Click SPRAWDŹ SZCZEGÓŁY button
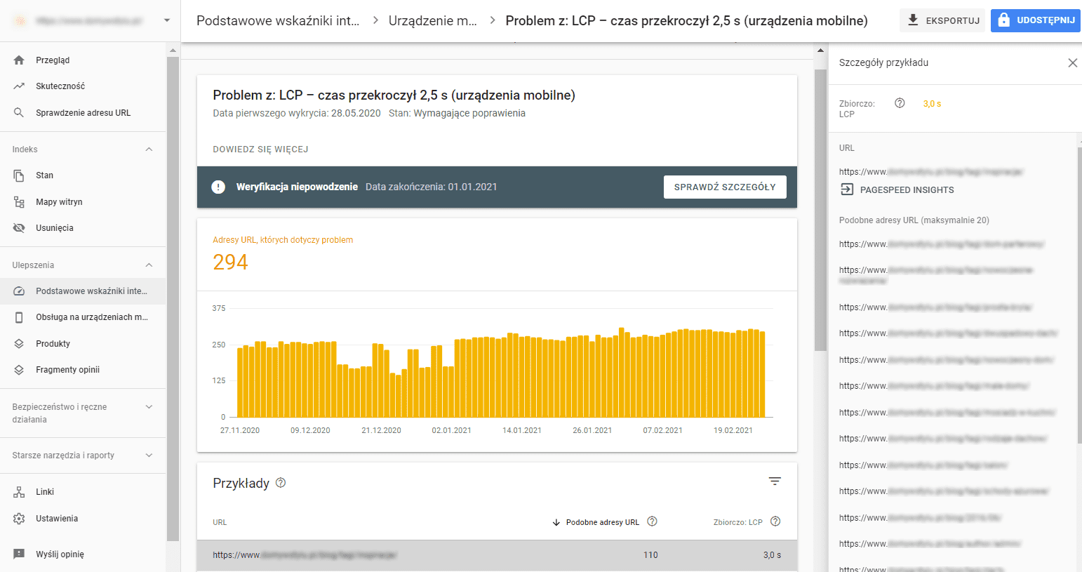 pyautogui.click(x=725, y=187)
